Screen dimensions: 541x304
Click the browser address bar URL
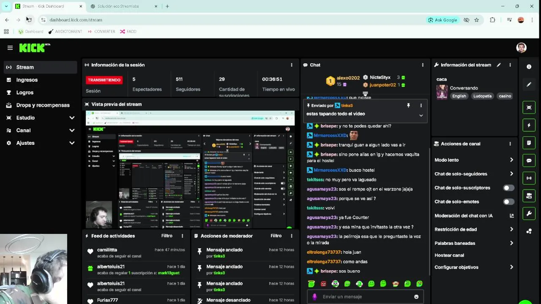[x=76, y=20]
